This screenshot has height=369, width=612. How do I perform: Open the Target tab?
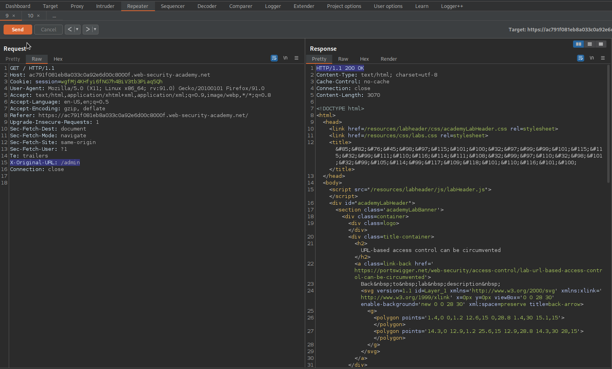coord(50,6)
